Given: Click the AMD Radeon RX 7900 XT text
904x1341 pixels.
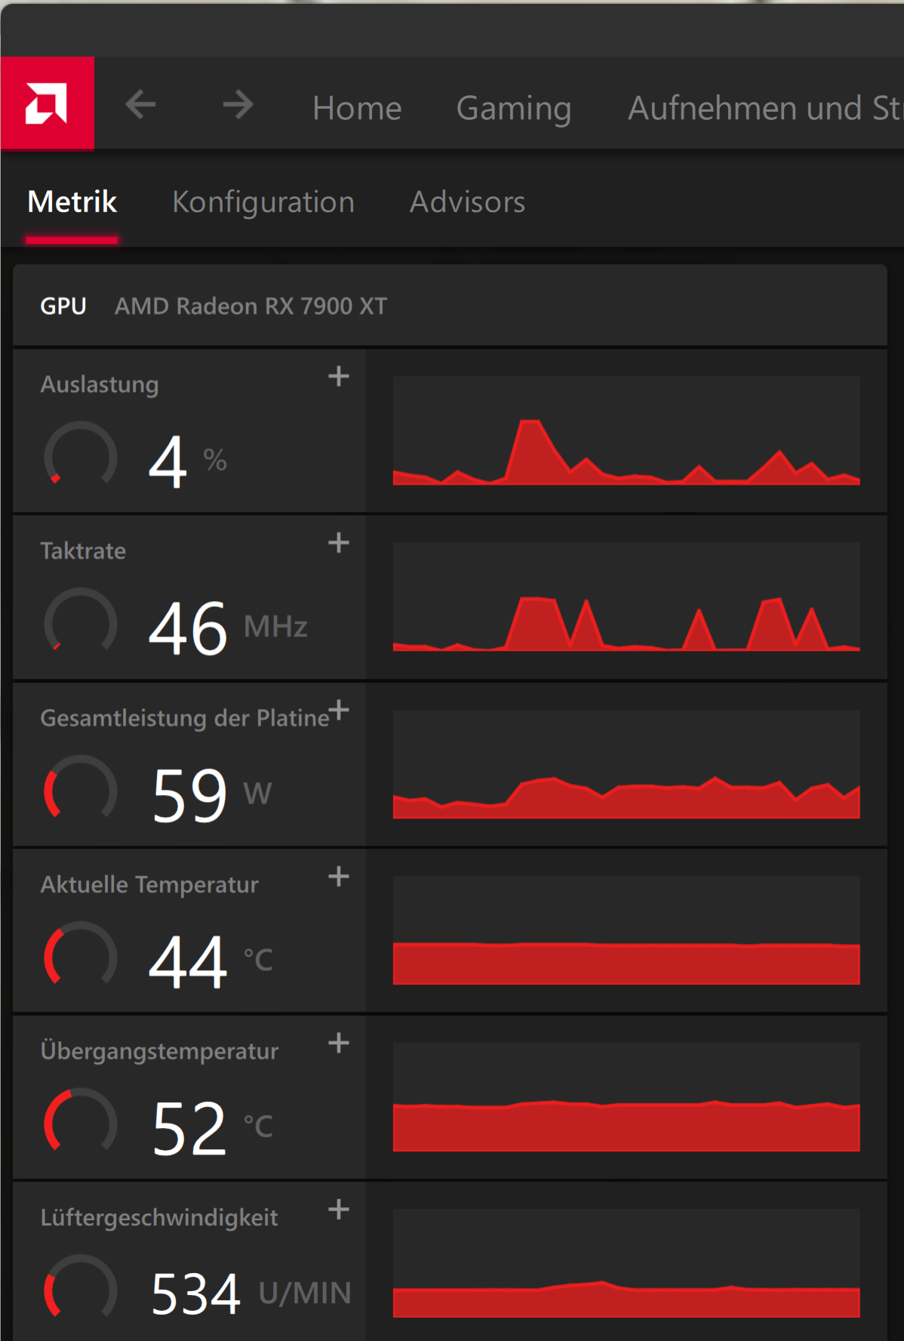Looking at the screenshot, I should pos(251,306).
